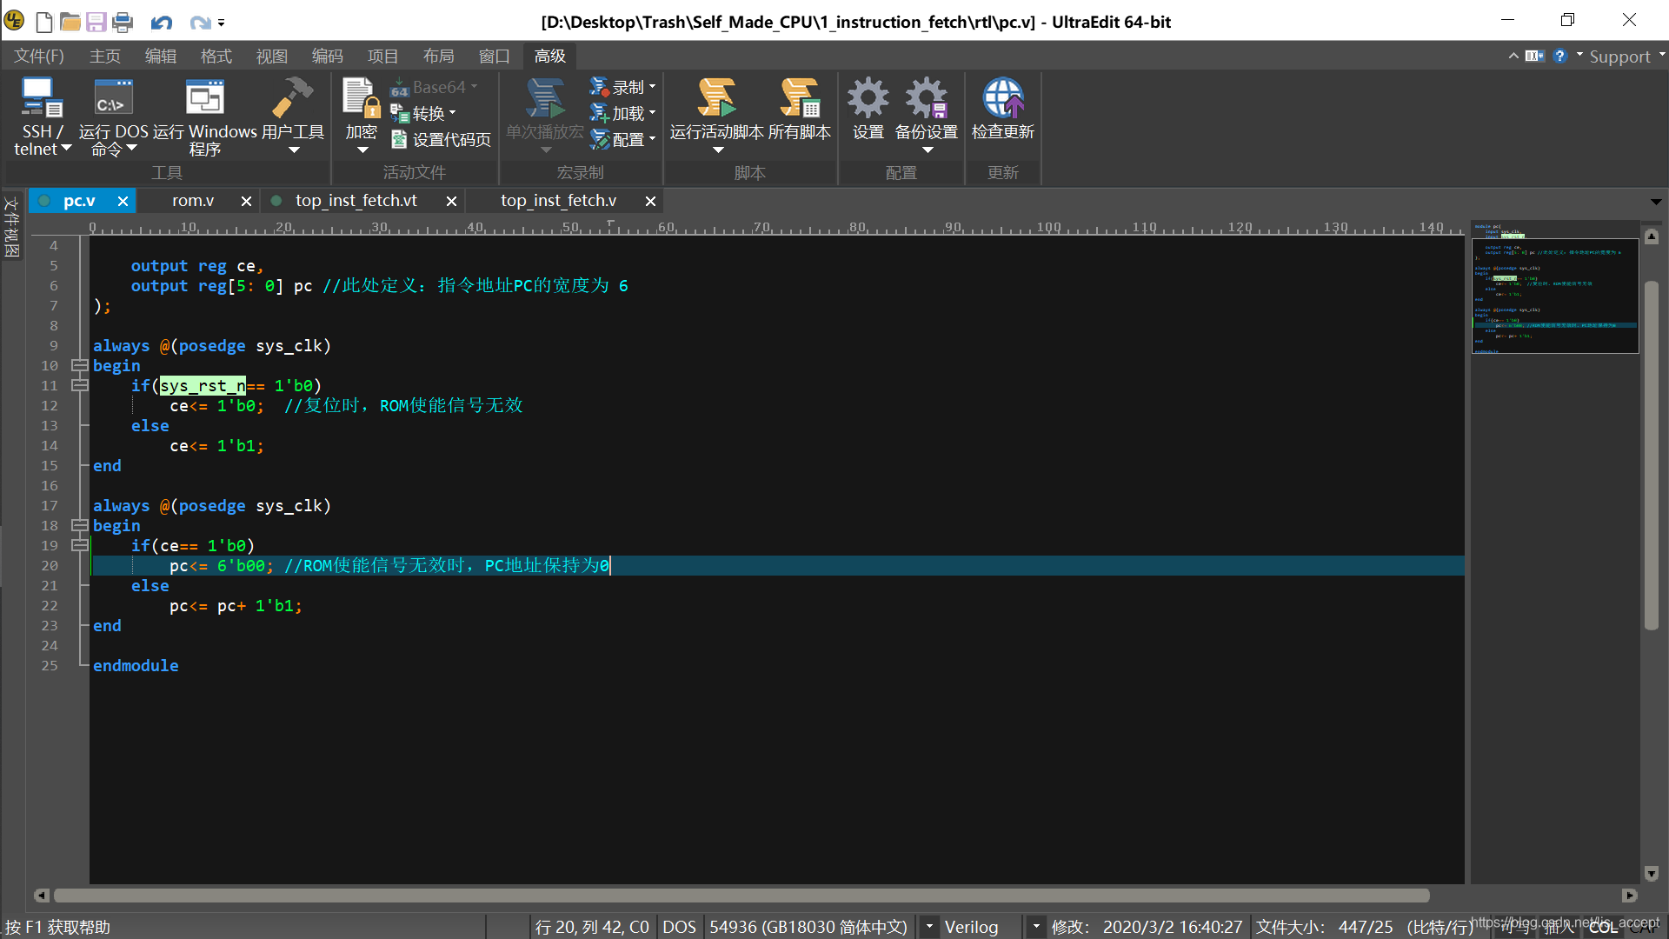The height and width of the screenshot is (939, 1669).
Task: Open the 格式 ribbon tab
Action: point(216,57)
